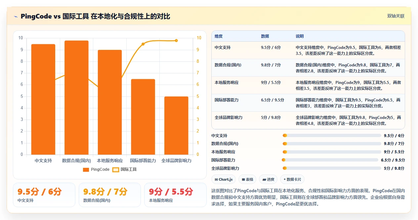Click the line point above 全球品牌影响力

coord(176,41)
